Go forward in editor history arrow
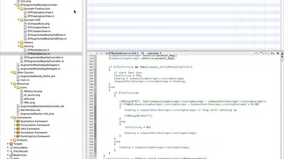Image resolution: width=284 pixels, height=159 pixels. (x=102, y=53)
